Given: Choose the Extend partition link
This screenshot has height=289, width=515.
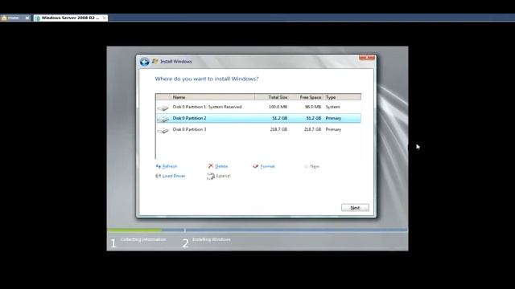Looking at the screenshot, I should (x=223, y=176).
